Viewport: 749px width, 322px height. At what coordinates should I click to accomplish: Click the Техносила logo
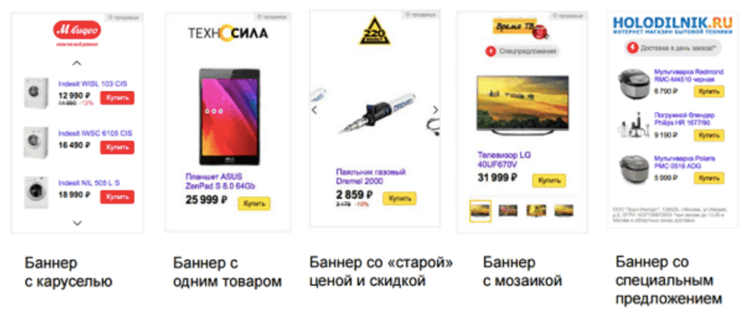point(228,33)
